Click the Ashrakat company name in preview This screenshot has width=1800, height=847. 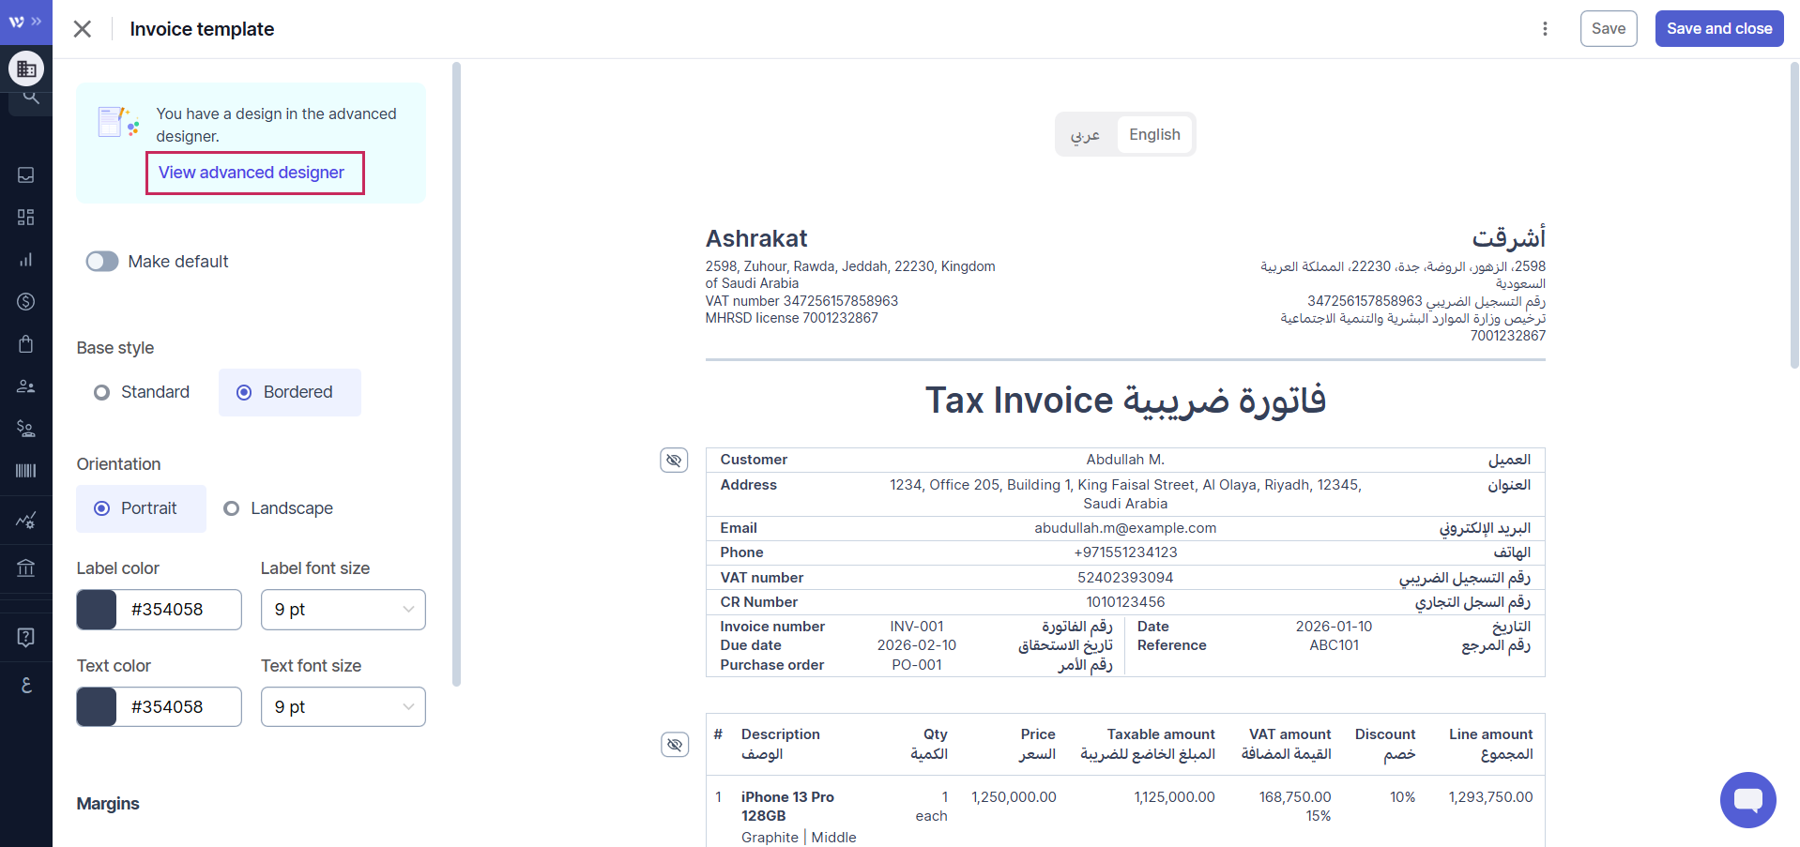pos(756,238)
